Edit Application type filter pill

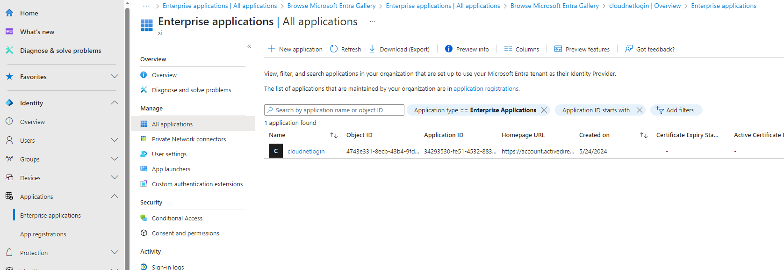[475, 110]
